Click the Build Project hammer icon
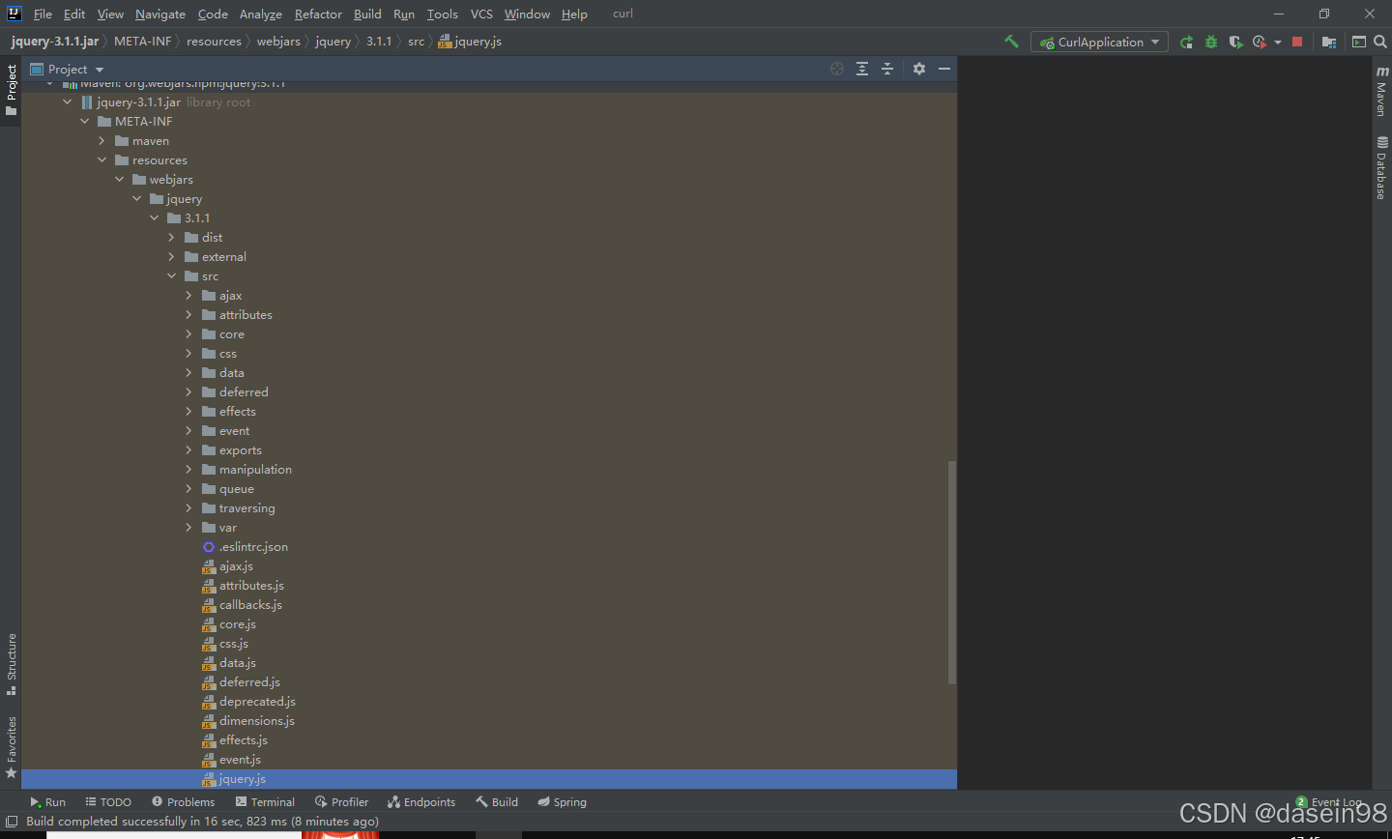 click(1011, 42)
